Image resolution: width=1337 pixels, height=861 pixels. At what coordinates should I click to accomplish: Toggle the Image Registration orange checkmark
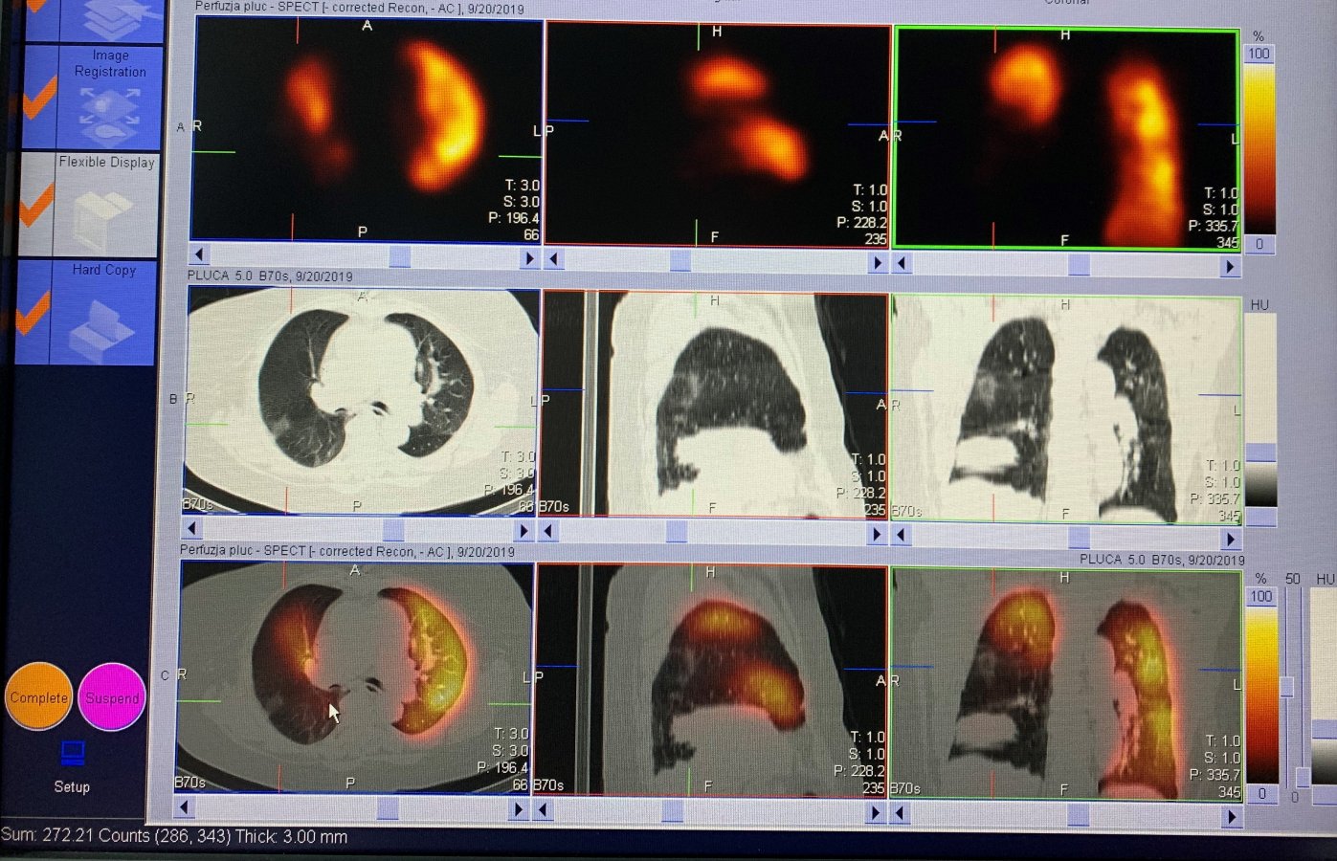tap(38, 98)
